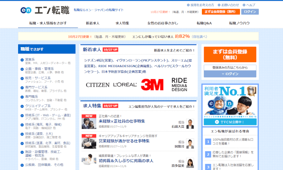The width and height of the screenshot is (283, 170).
Task: Expand the sidebar ログイン dropdown
Action: click(x=230, y=74)
